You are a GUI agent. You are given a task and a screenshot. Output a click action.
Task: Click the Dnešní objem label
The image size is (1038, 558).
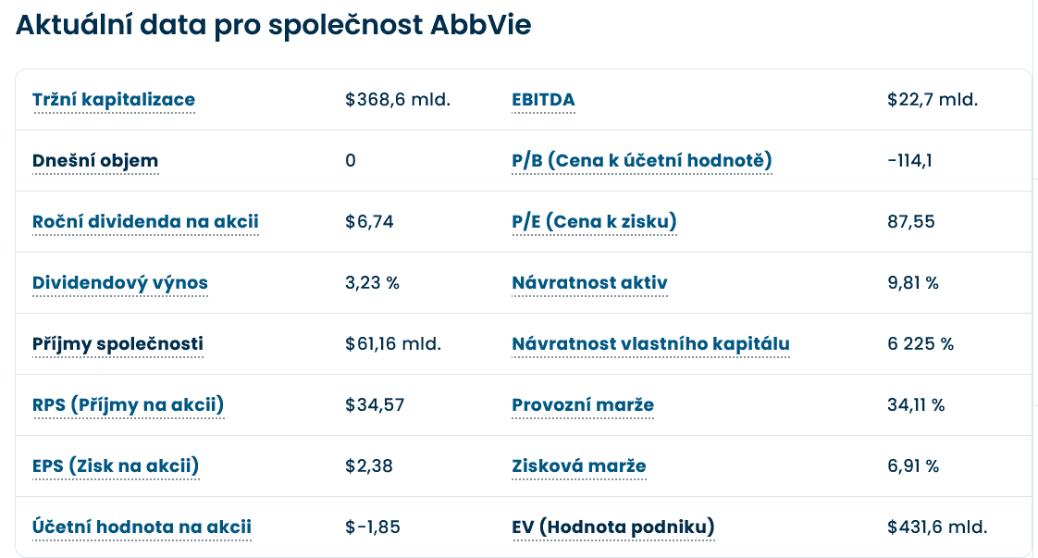pos(95,161)
